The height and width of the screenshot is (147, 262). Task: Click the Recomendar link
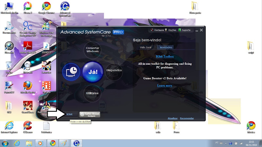pyautogui.click(x=187, y=118)
